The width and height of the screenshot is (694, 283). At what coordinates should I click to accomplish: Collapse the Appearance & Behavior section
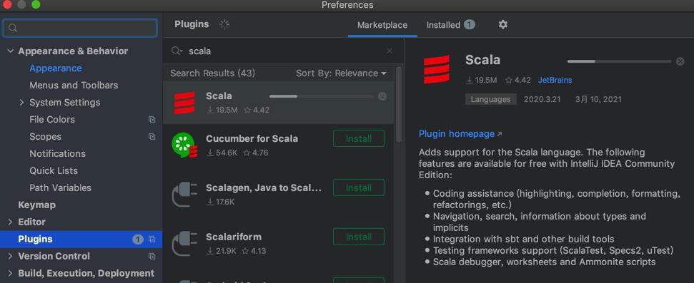pos(10,51)
